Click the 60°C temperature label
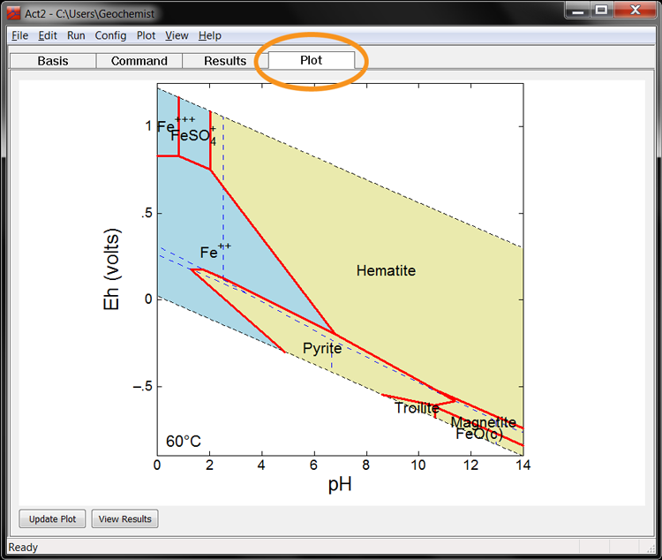 click(184, 442)
